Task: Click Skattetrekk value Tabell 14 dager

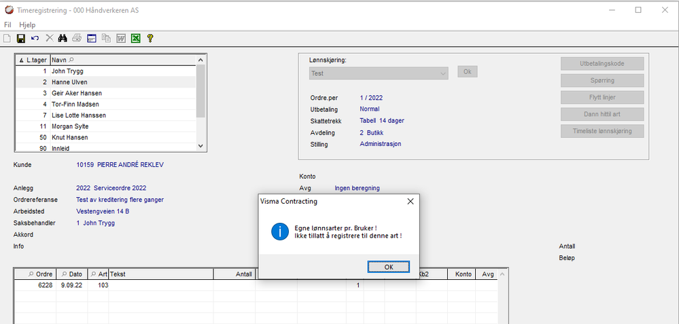Action: (x=382, y=121)
